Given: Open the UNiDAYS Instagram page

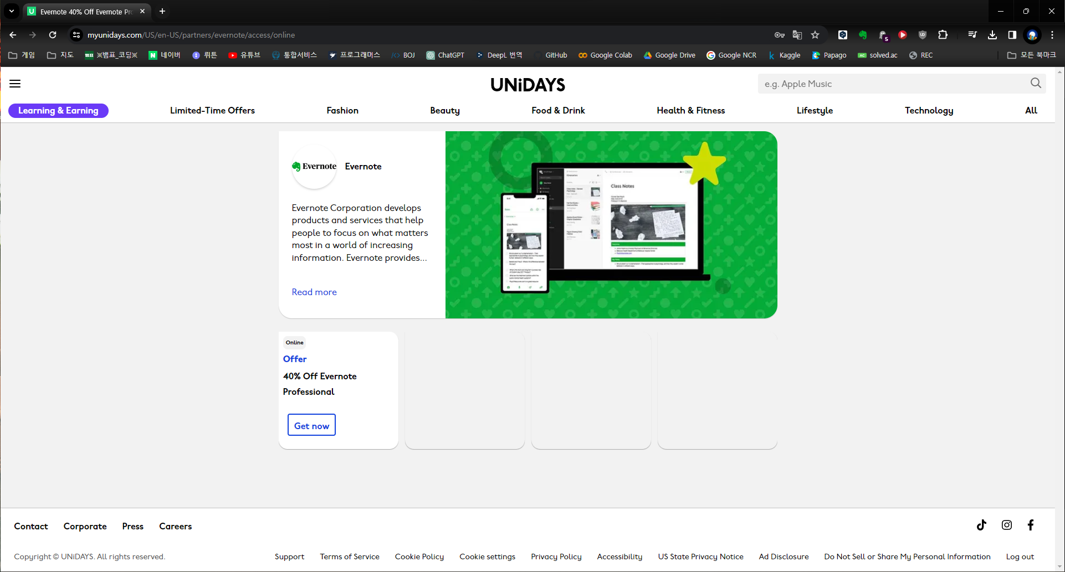Looking at the screenshot, I should 1007,525.
